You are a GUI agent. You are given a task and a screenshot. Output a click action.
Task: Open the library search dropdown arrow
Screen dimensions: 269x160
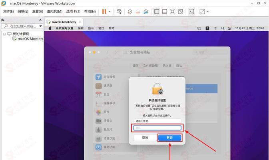(41, 26)
